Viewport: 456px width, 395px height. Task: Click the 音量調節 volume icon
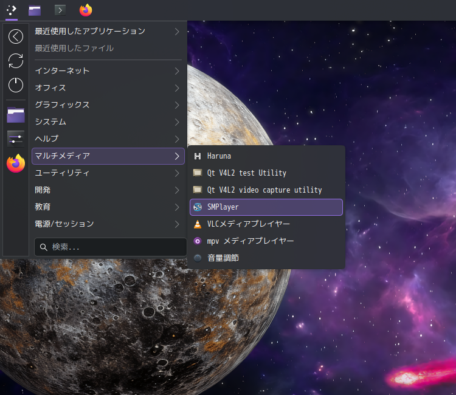pyautogui.click(x=198, y=258)
